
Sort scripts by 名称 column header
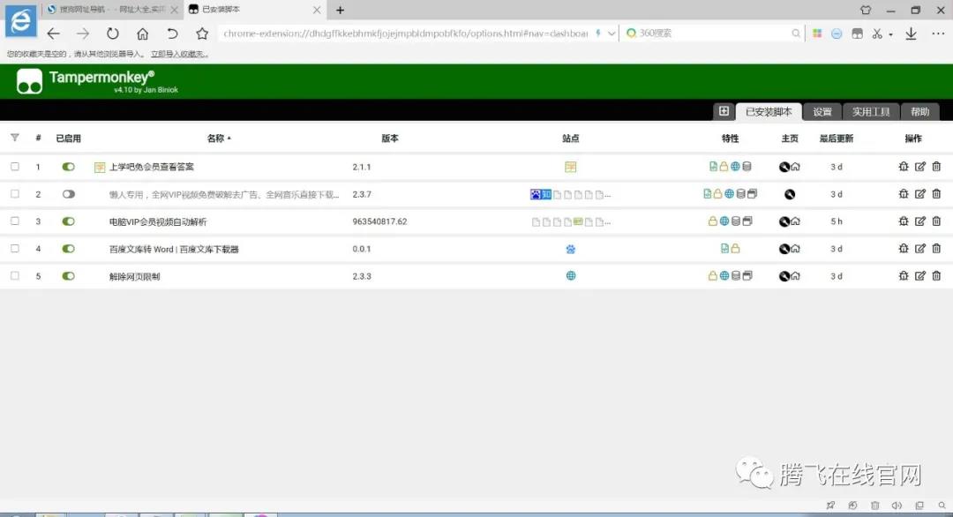click(x=216, y=139)
